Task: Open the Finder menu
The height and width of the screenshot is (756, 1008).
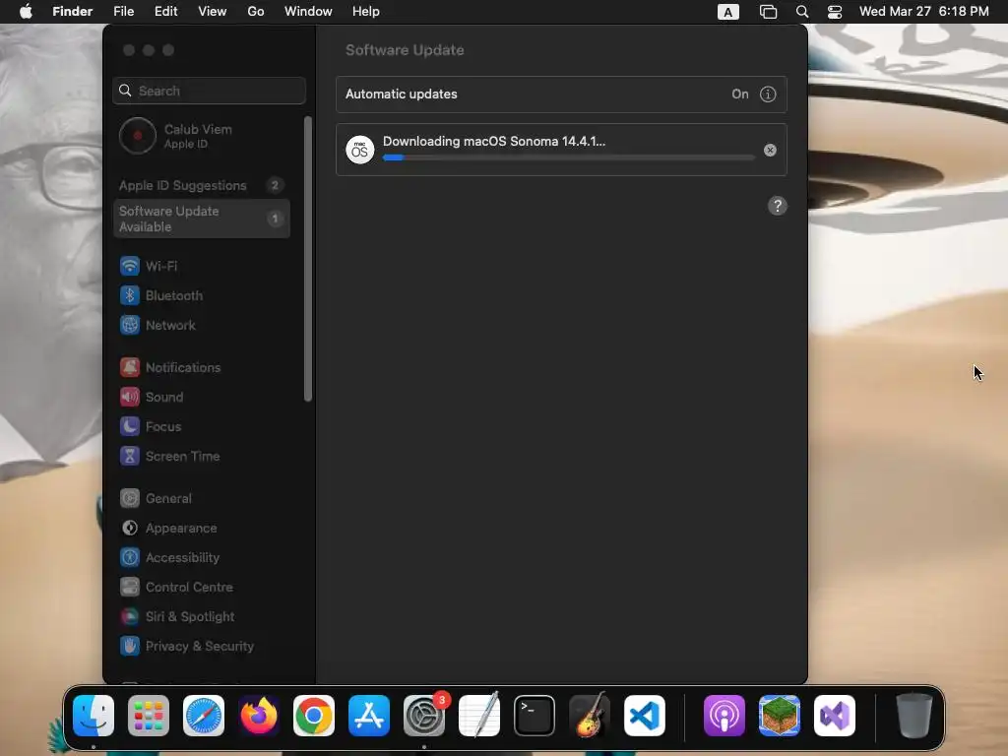Action: [72, 12]
